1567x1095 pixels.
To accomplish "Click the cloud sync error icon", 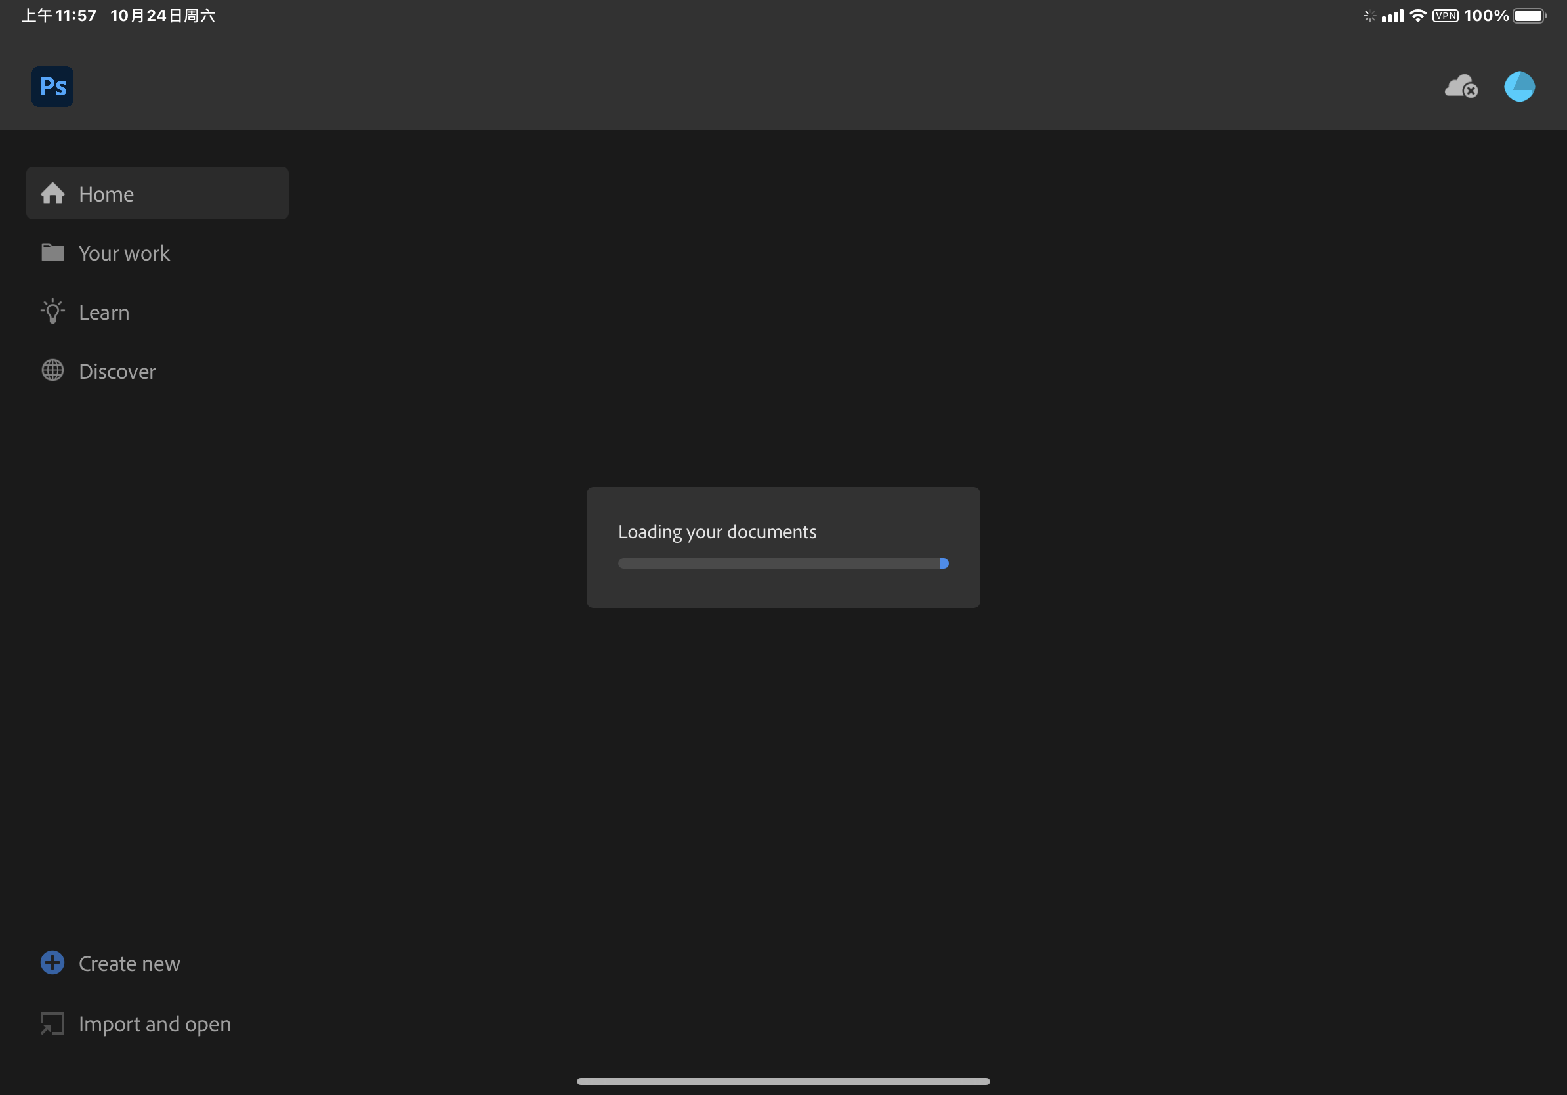I will pos(1461,86).
